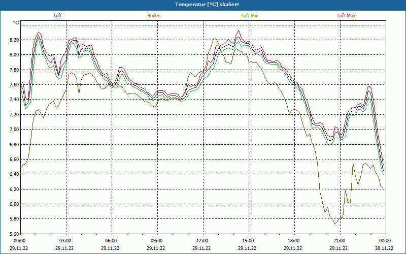This screenshot has height=254, width=406.
Task: Click the 09:00 time label
Action: coord(156,241)
